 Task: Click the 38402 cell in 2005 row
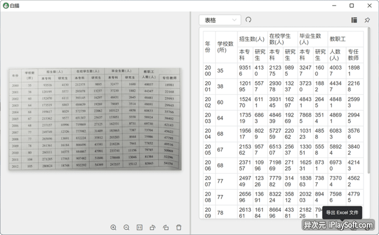[354, 149]
